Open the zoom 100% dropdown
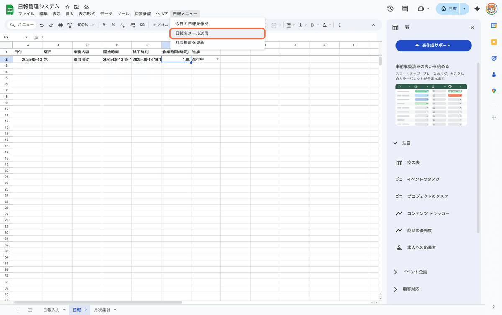The width and height of the screenshot is (502, 315). 86,25
